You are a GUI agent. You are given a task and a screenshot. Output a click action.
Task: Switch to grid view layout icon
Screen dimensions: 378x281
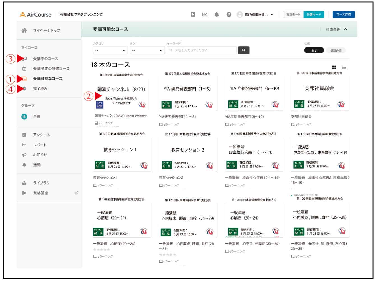coord(334,67)
